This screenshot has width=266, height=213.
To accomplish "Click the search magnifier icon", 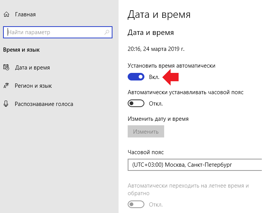I will pyautogui.click(x=107, y=32).
